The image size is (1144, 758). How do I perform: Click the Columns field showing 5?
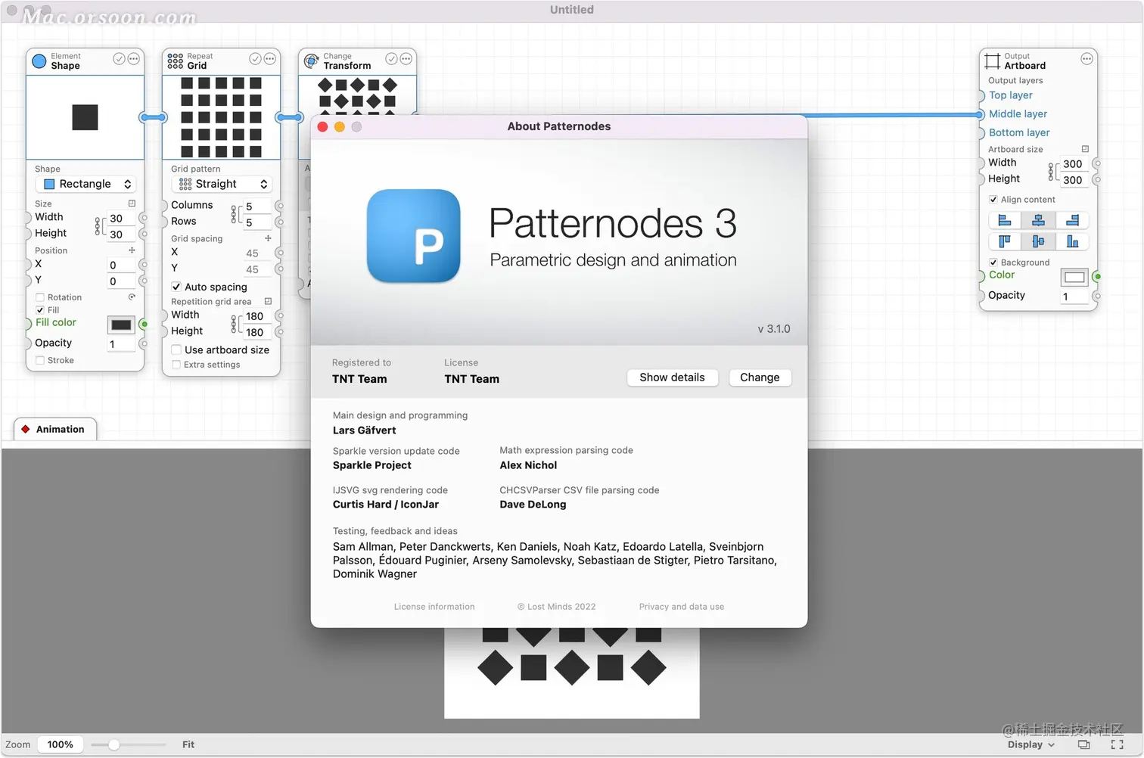256,207
